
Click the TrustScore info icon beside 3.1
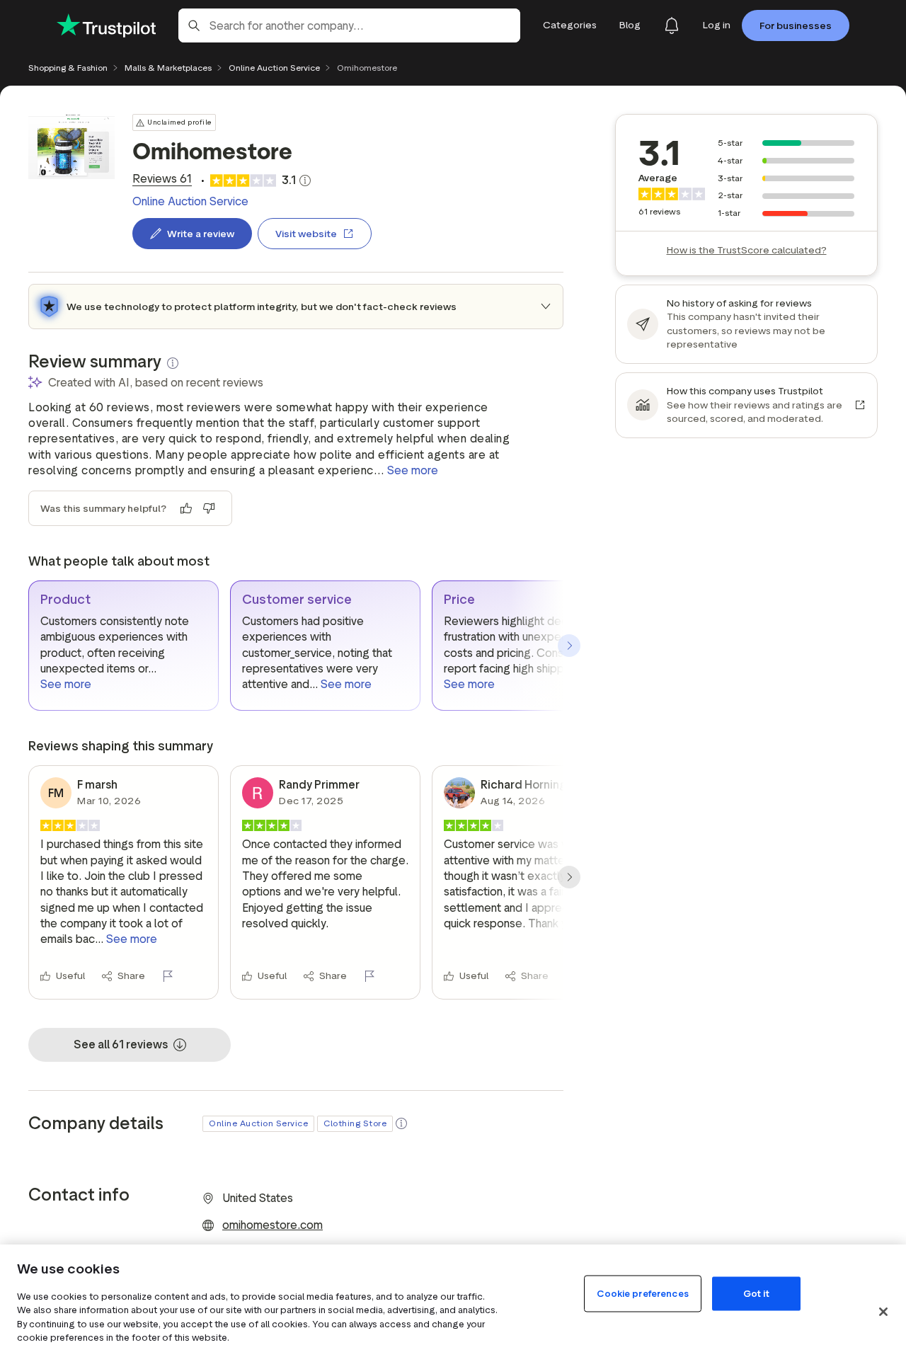coord(305,181)
